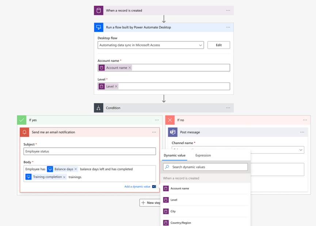Click the 'New step' button
The height and width of the screenshot is (226, 316).
tap(150, 203)
